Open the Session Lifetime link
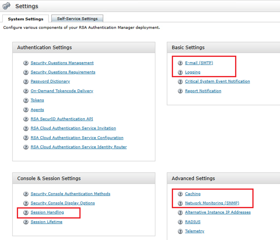 tap(46, 222)
